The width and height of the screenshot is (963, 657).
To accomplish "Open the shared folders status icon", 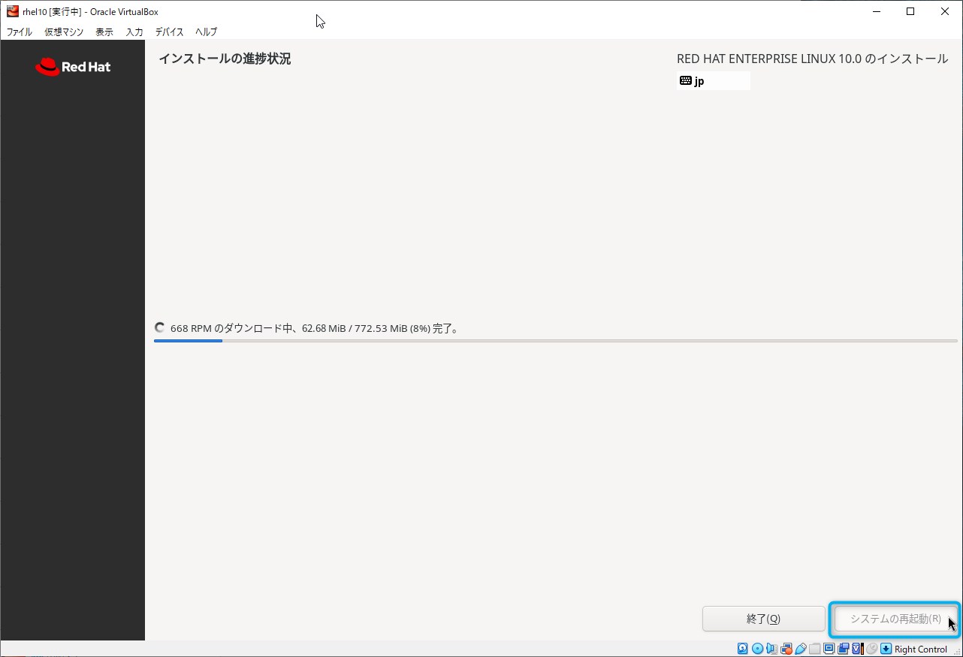I will point(815,649).
